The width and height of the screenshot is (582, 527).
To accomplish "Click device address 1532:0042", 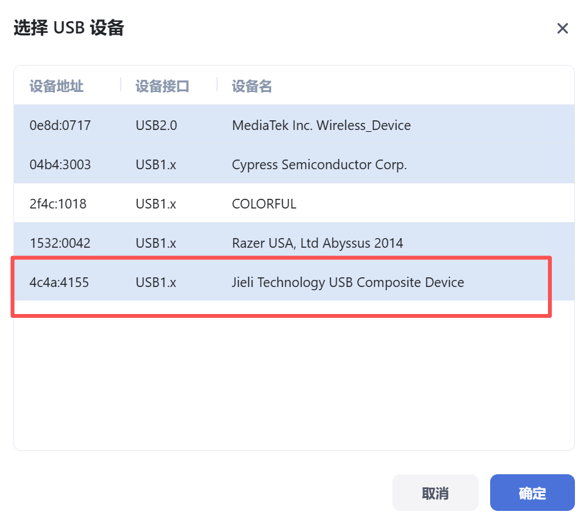I will pyautogui.click(x=60, y=243).
